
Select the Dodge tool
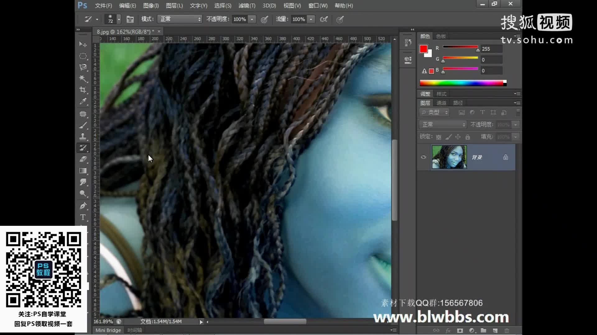point(83,194)
